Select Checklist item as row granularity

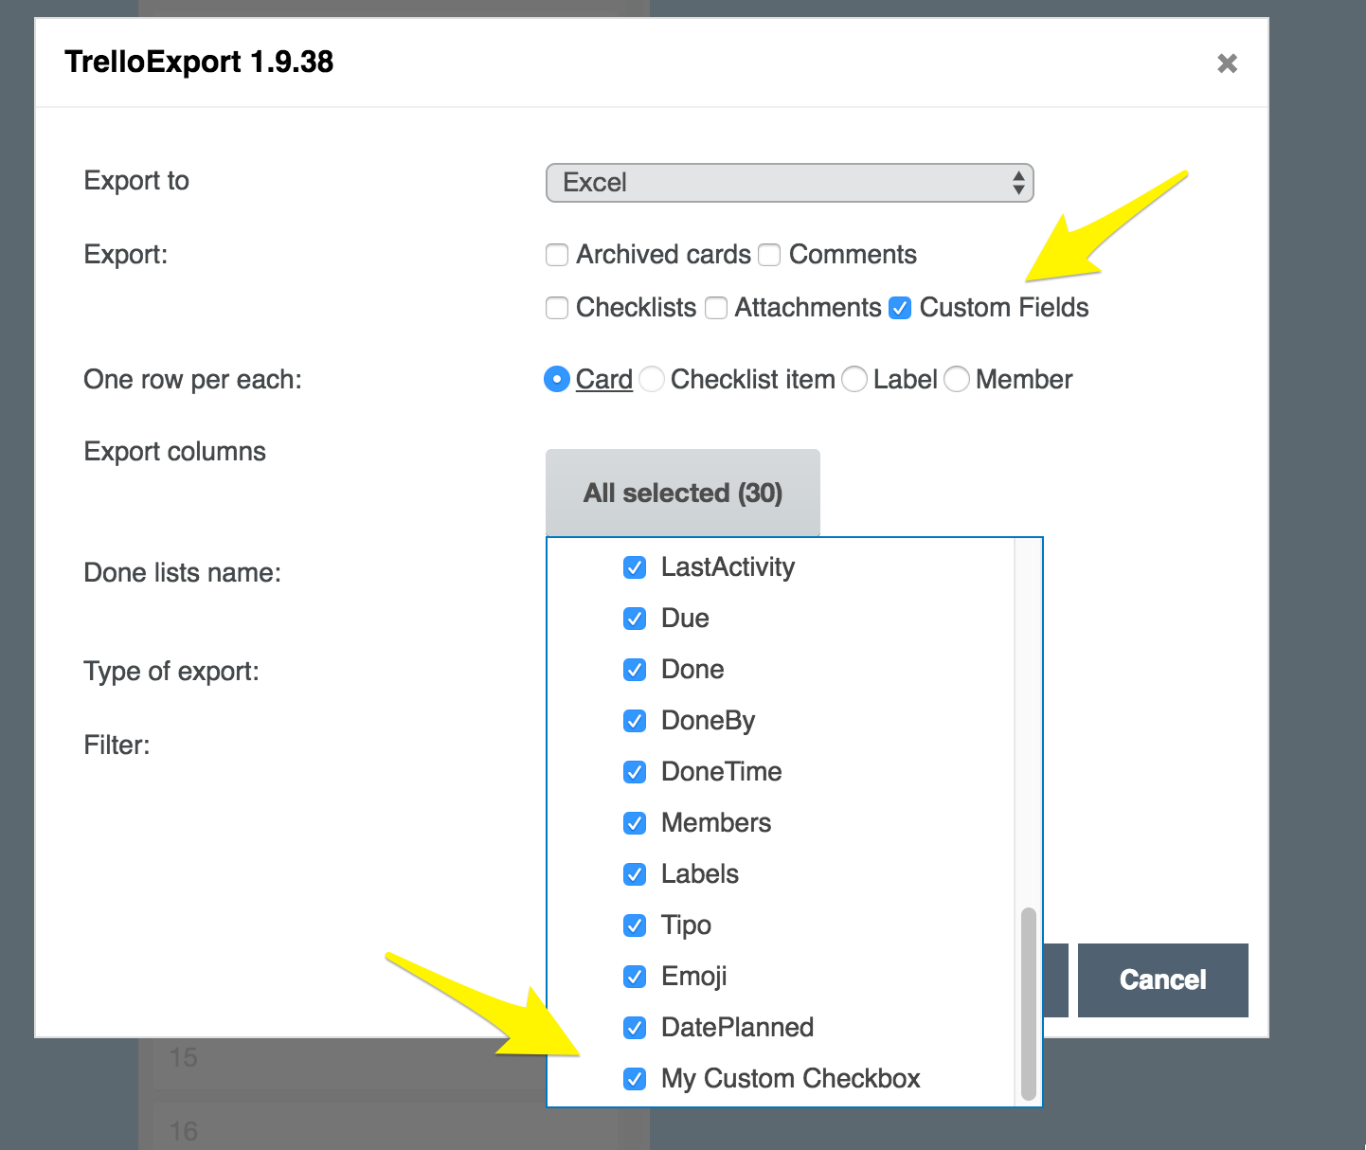pyautogui.click(x=652, y=379)
